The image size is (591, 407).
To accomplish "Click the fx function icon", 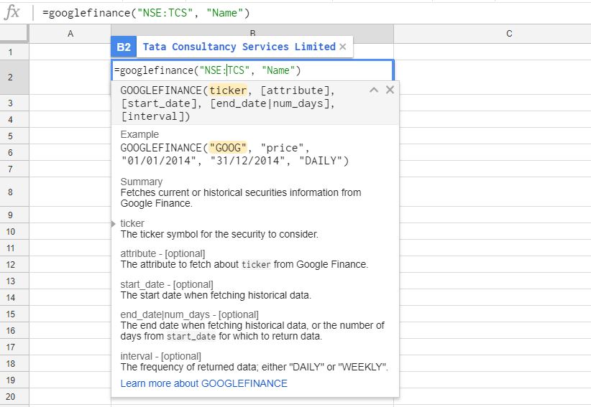I will [x=12, y=12].
